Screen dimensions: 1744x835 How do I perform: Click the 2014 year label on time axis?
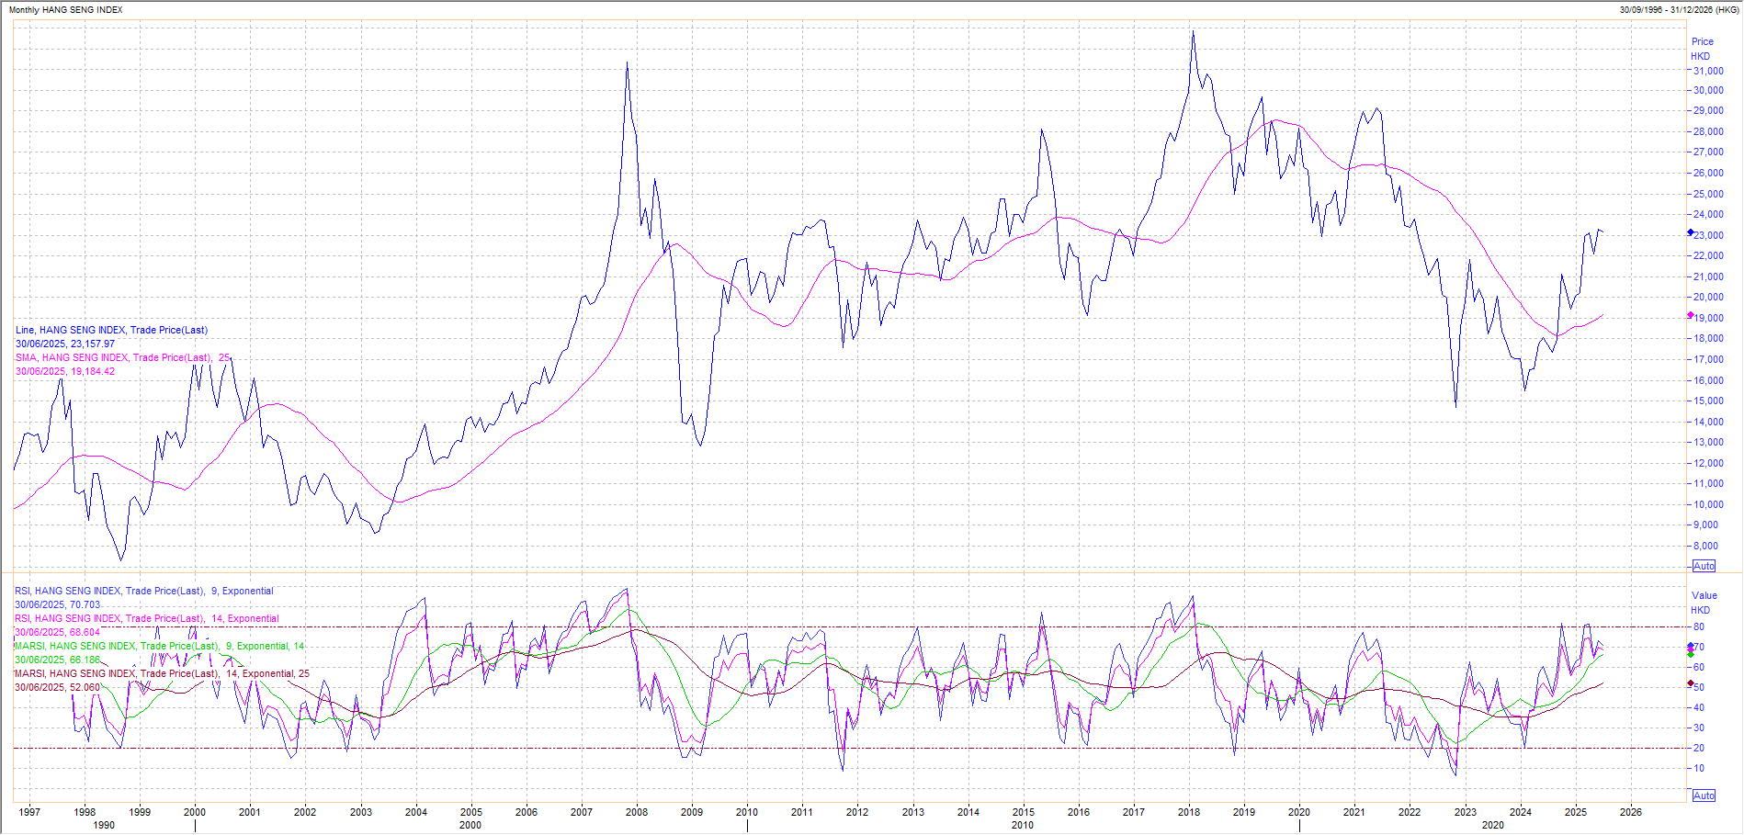tap(968, 812)
